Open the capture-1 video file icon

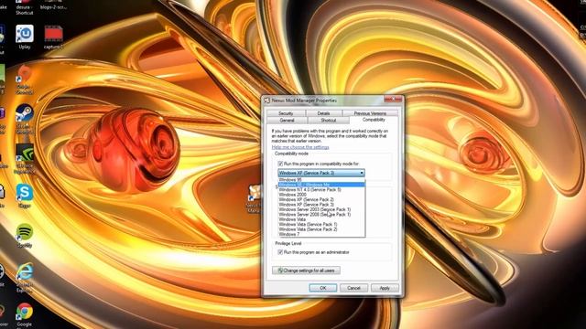53,37
